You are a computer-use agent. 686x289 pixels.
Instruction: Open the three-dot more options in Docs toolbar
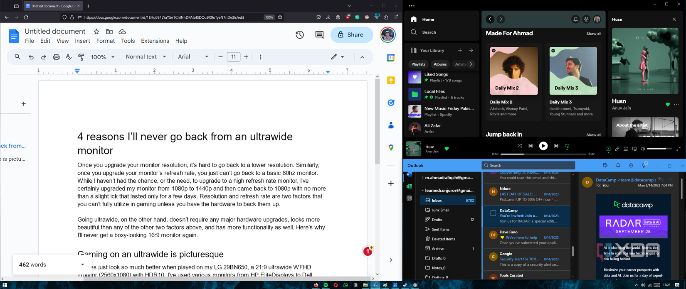pyautogui.click(x=261, y=57)
